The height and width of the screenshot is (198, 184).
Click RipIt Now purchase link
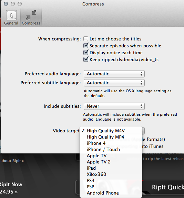(x=11, y=188)
